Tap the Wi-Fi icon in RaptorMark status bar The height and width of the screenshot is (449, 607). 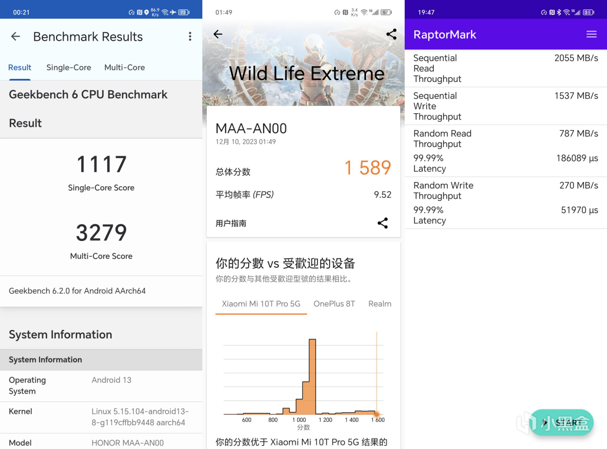pos(566,12)
